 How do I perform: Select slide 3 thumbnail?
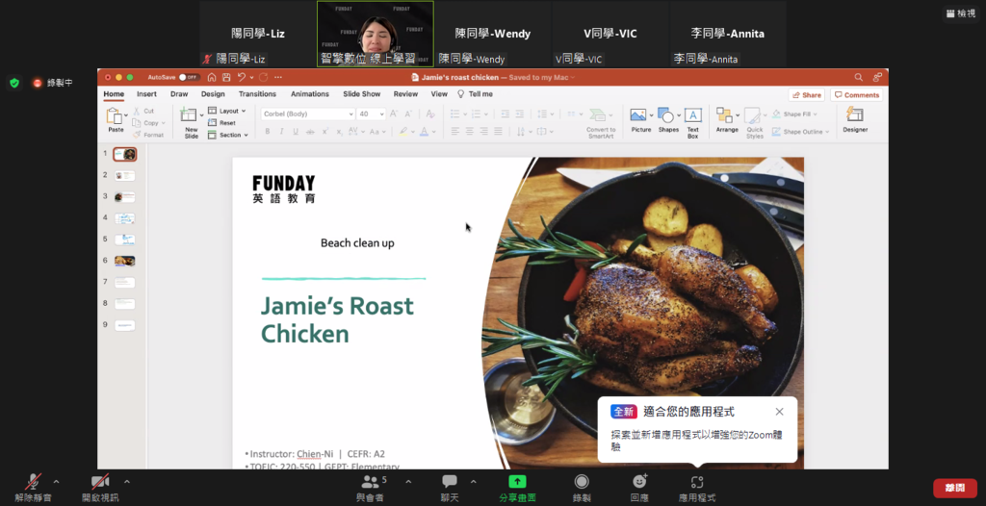tap(124, 197)
